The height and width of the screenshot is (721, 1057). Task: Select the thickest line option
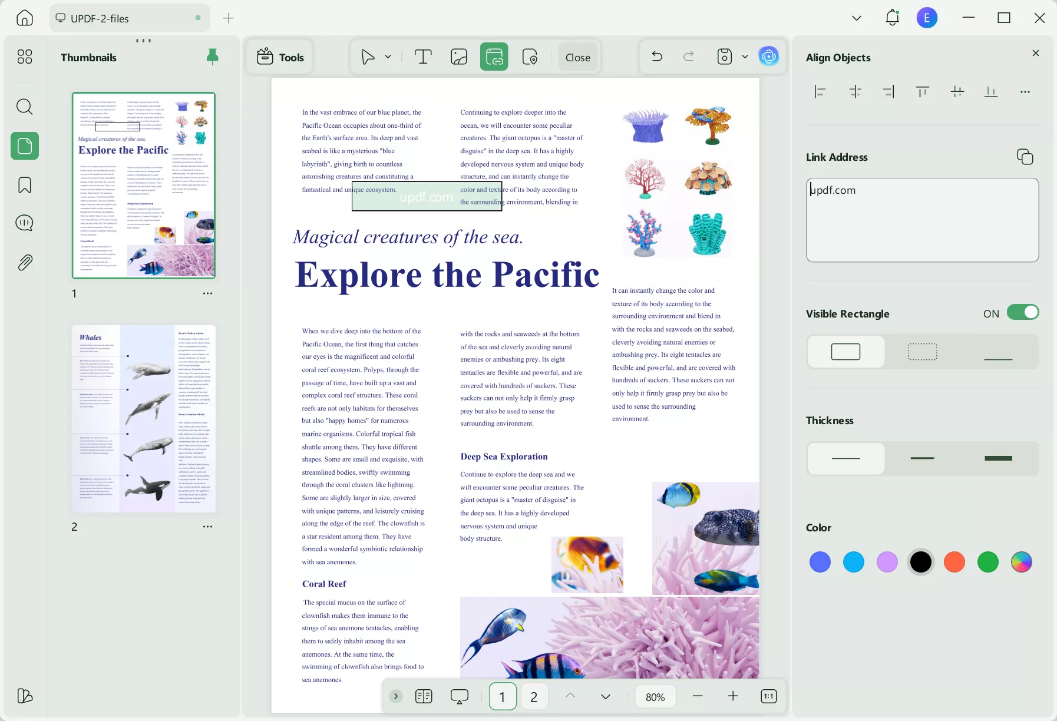coord(998,458)
